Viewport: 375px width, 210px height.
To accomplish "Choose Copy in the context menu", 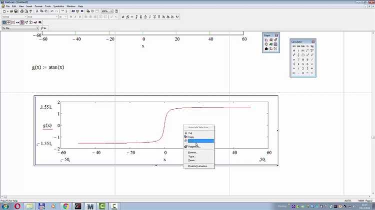I will [198, 137].
